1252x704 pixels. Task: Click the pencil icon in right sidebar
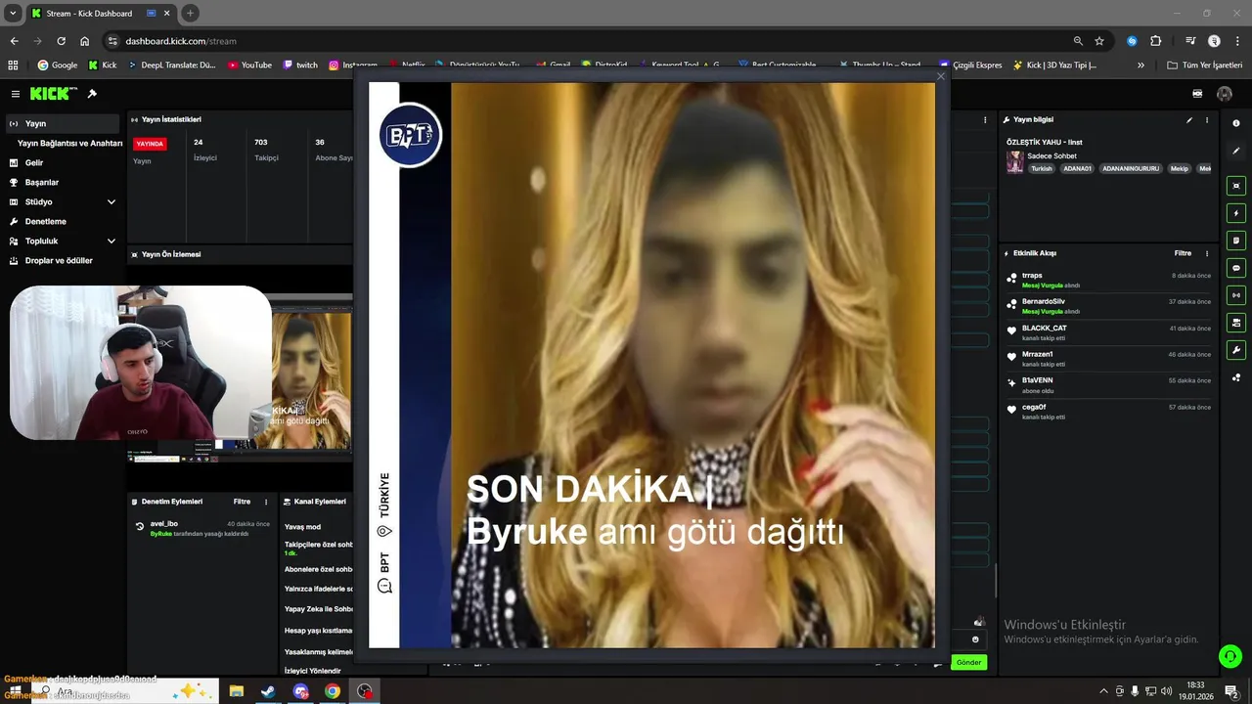pyautogui.click(x=1236, y=151)
